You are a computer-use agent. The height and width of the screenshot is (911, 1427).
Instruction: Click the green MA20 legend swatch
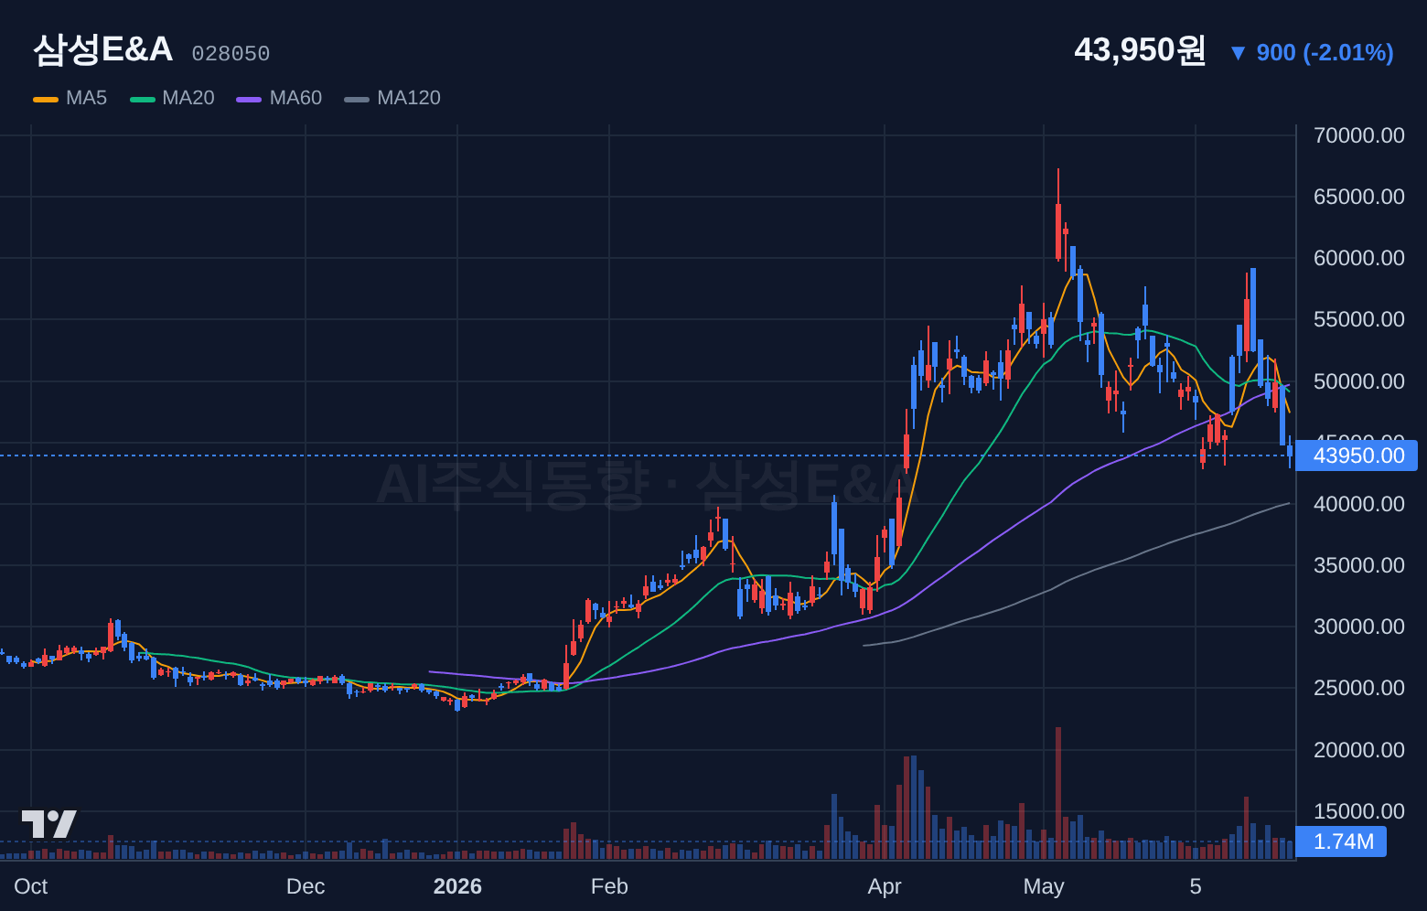(143, 99)
